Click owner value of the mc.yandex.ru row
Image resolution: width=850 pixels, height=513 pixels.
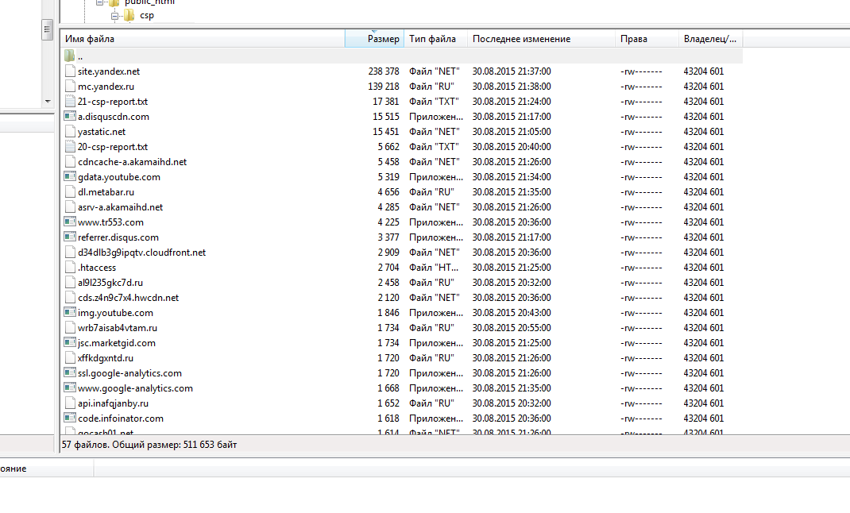704,87
